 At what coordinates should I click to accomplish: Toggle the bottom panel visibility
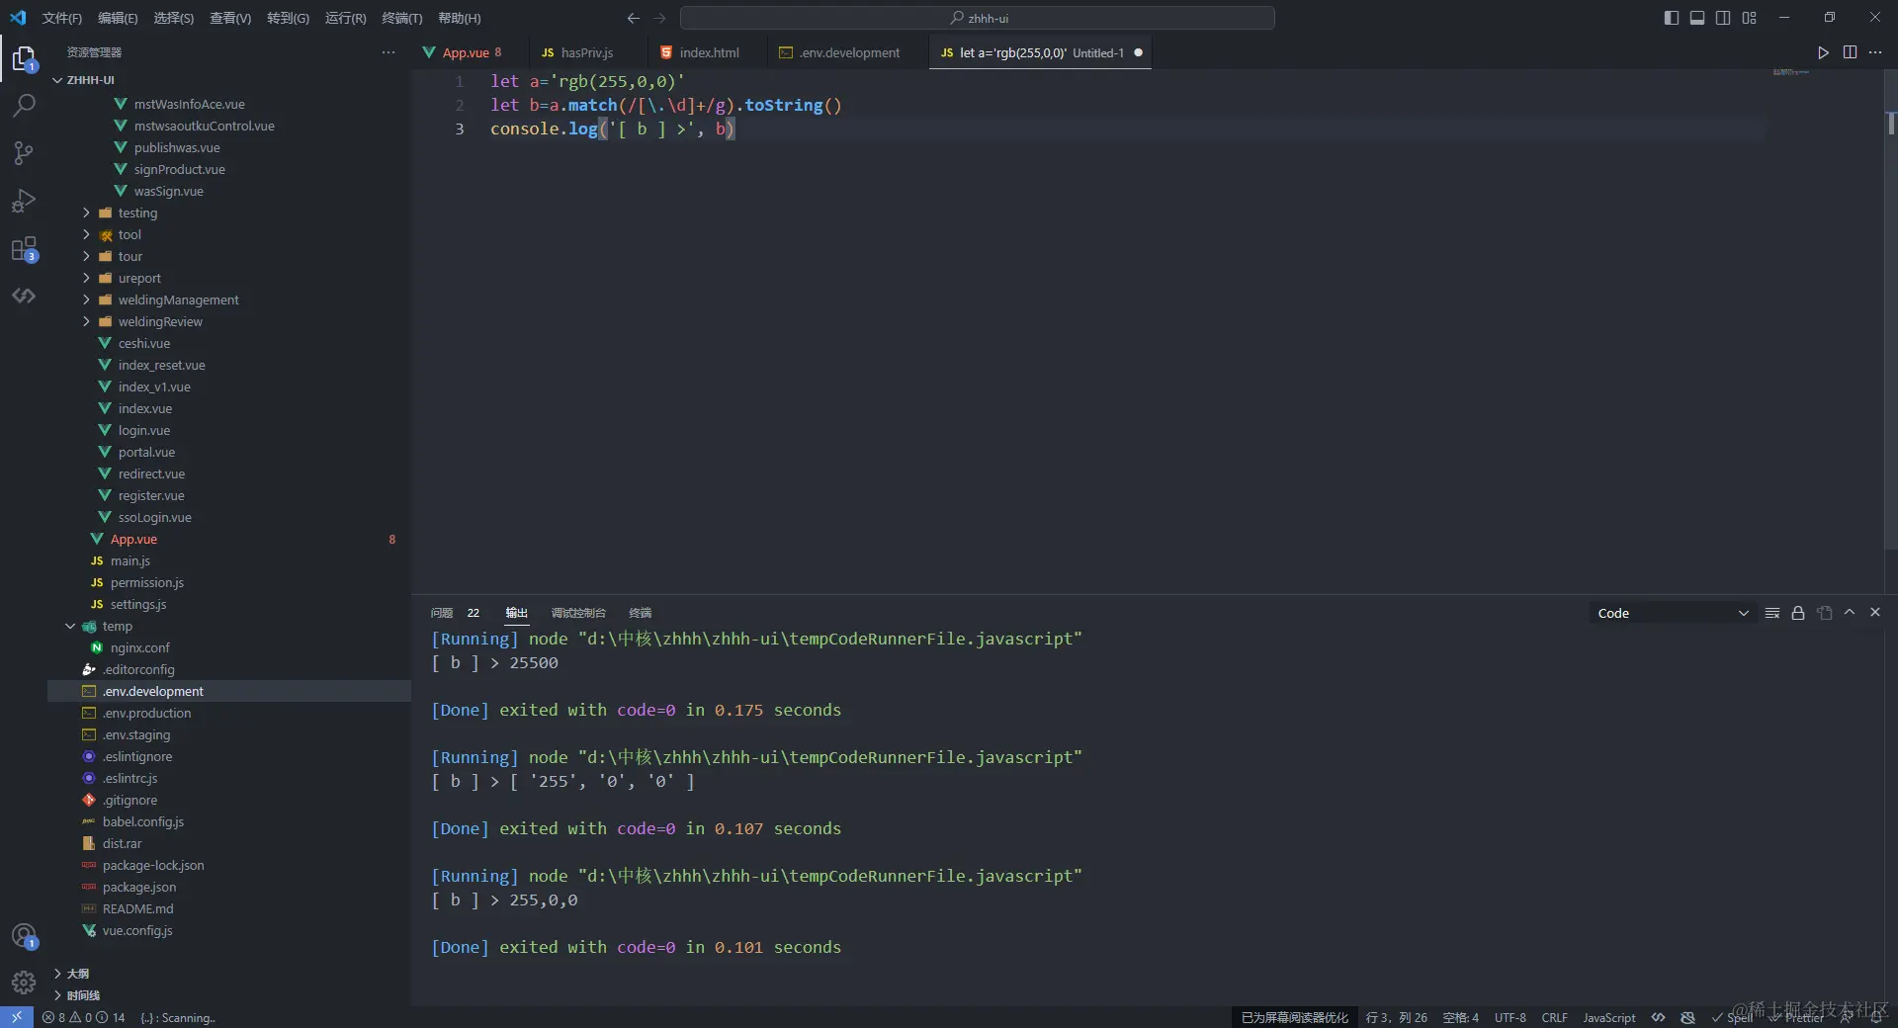coord(1697,18)
